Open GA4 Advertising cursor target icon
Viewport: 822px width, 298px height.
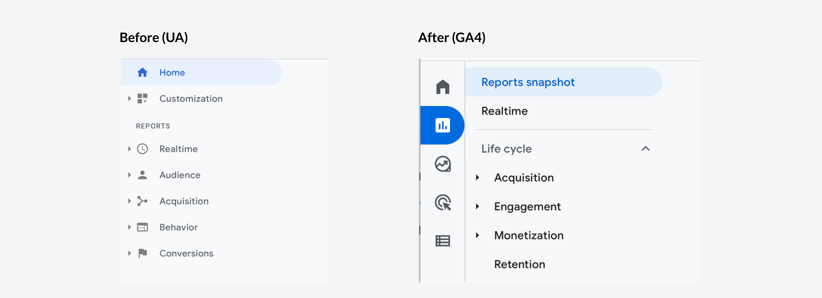pyautogui.click(x=443, y=202)
